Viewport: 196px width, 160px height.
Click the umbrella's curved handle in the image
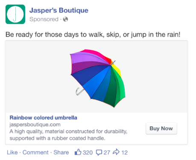79,91
